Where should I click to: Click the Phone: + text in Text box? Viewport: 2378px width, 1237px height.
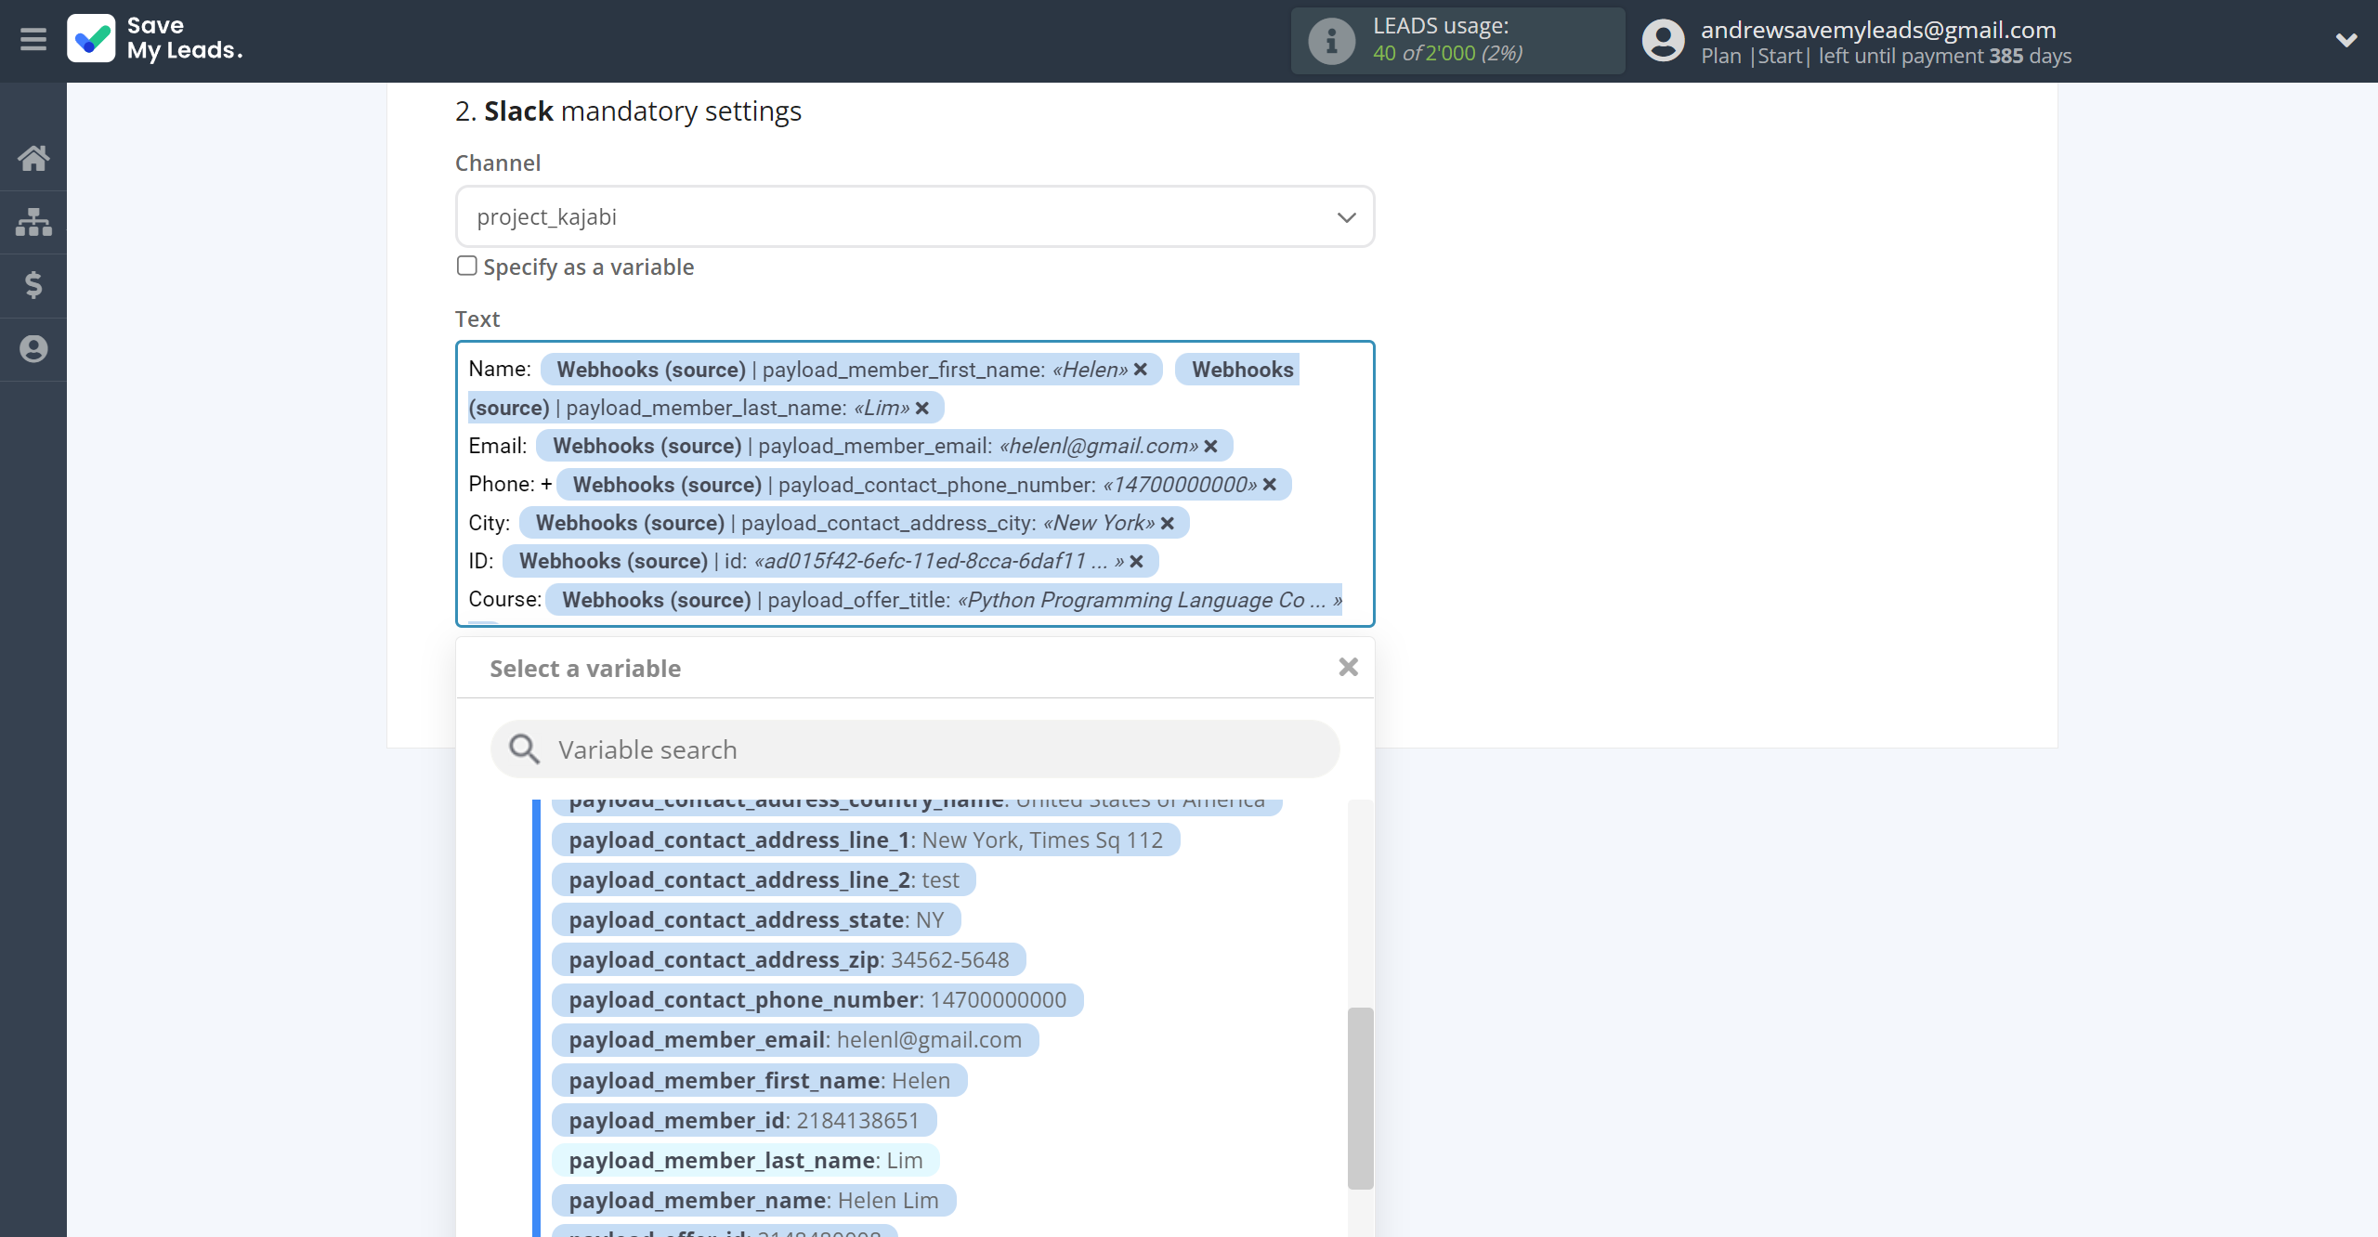[x=510, y=484]
